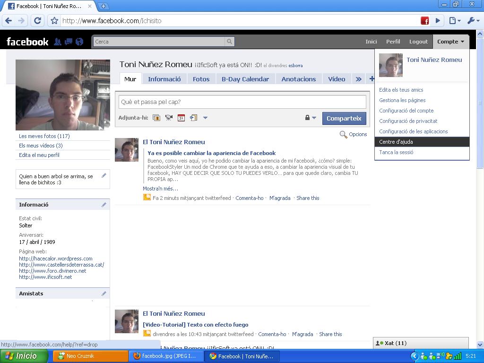This screenshot has width=484, height=363.
Task: Open the red Facebook extension icon
Action: pyautogui.click(x=425, y=21)
